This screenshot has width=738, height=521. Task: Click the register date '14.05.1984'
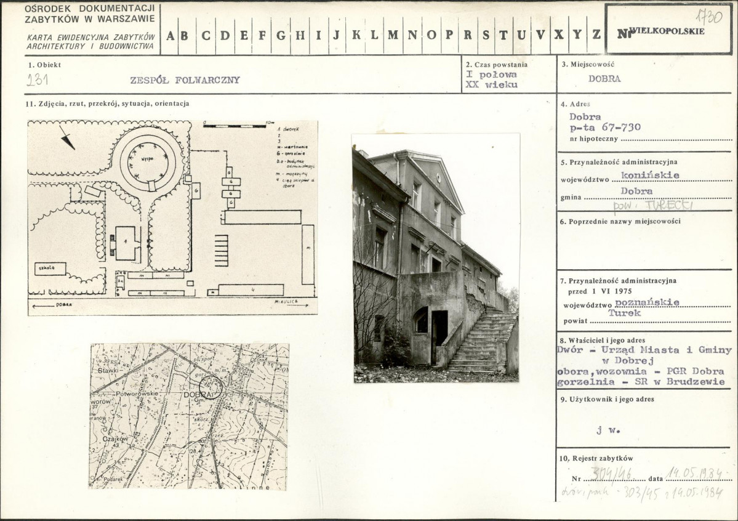695,474
